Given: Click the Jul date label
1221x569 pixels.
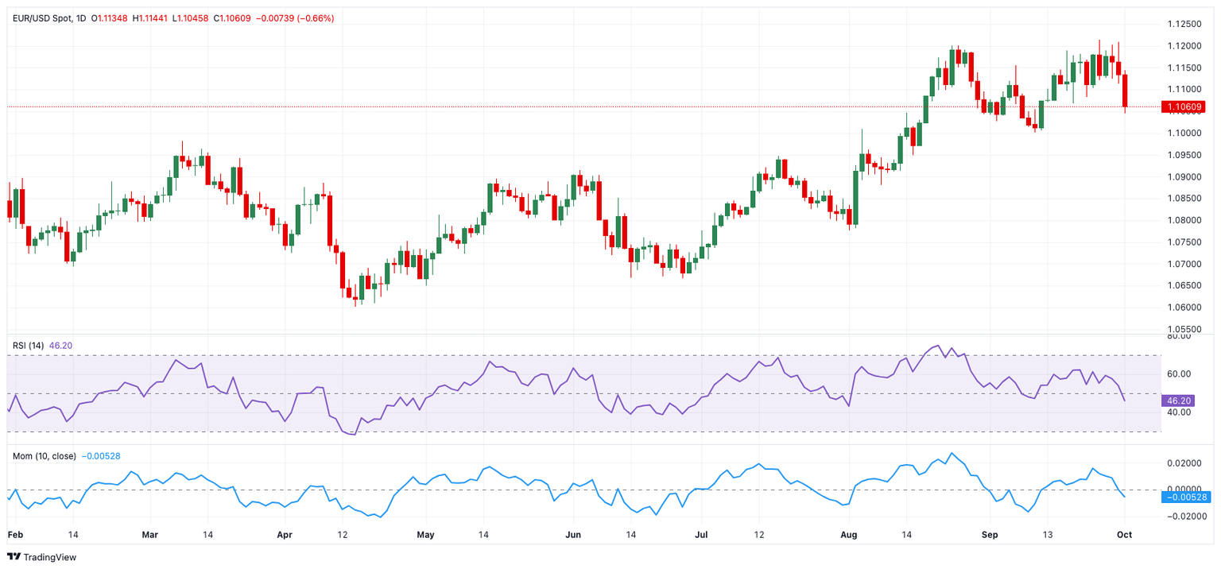Looking at the screenshot, I should [x=702, y=536].
